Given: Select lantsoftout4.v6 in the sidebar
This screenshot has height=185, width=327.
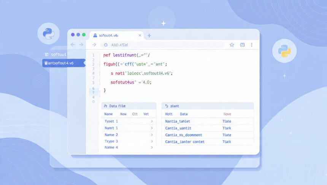Looking at the screenshot, I should click(x=64, y=63).
